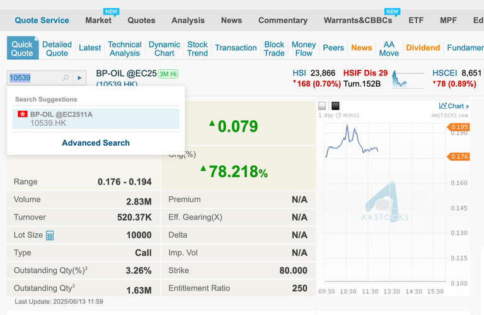Open the Quotes menu

click(141, 20)
